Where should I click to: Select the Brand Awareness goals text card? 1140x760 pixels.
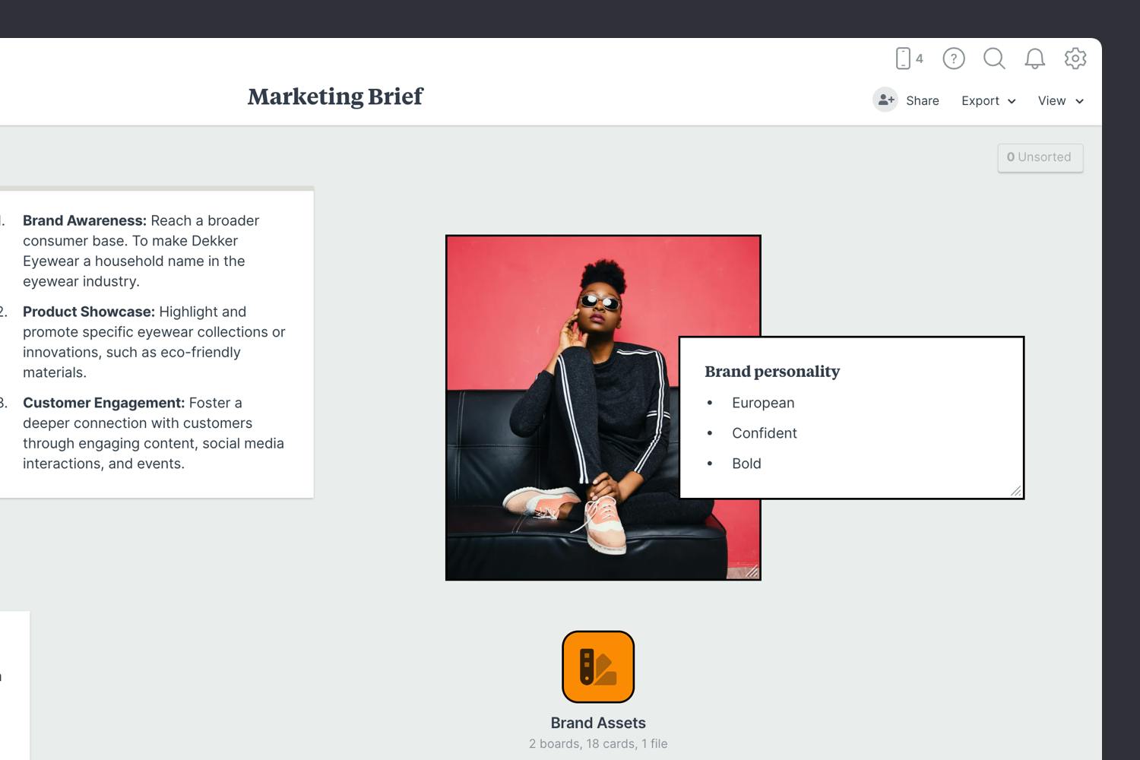(152, 342)
